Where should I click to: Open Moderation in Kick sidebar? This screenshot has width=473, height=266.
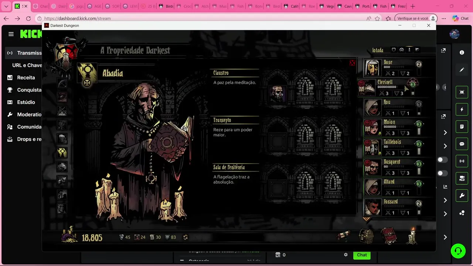click(24, 115)
